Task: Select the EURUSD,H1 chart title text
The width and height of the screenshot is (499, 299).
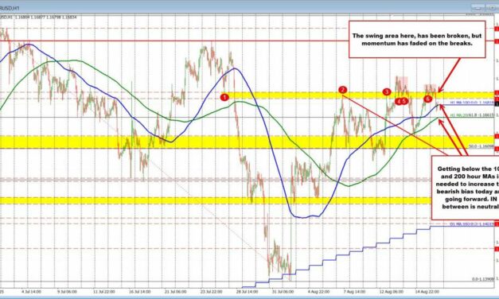Action: pyautogui.click(x=10, y=8)
